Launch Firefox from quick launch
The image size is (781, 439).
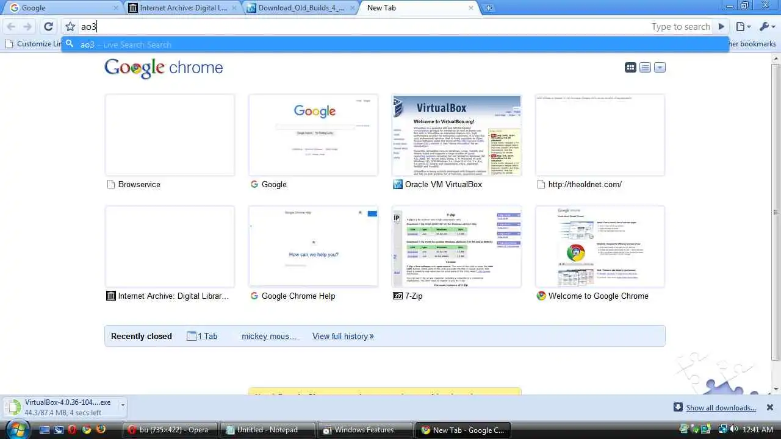101,430
